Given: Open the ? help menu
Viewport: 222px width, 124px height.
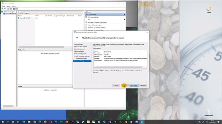Looking at the screenshot, I should click(18, 6).
